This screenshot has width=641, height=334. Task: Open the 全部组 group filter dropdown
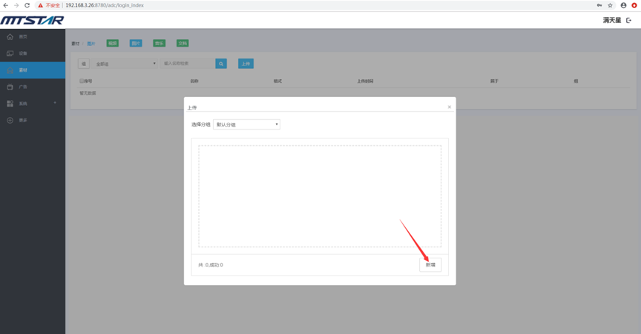pyautogui.click(x=125, y=64)
